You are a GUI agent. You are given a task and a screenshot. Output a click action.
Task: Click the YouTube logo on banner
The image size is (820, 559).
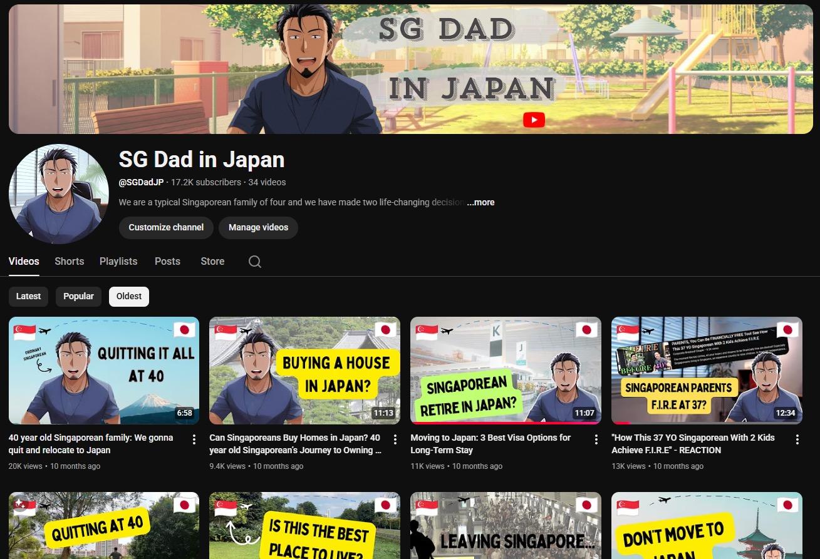(x=534, y=120)
